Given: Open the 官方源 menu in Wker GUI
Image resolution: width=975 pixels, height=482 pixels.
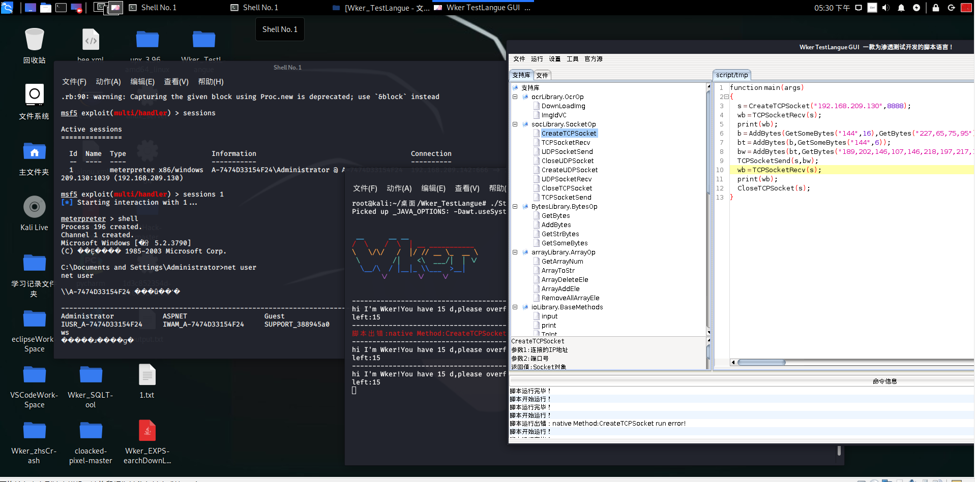Looking at the screenshot, I should 593,59.
